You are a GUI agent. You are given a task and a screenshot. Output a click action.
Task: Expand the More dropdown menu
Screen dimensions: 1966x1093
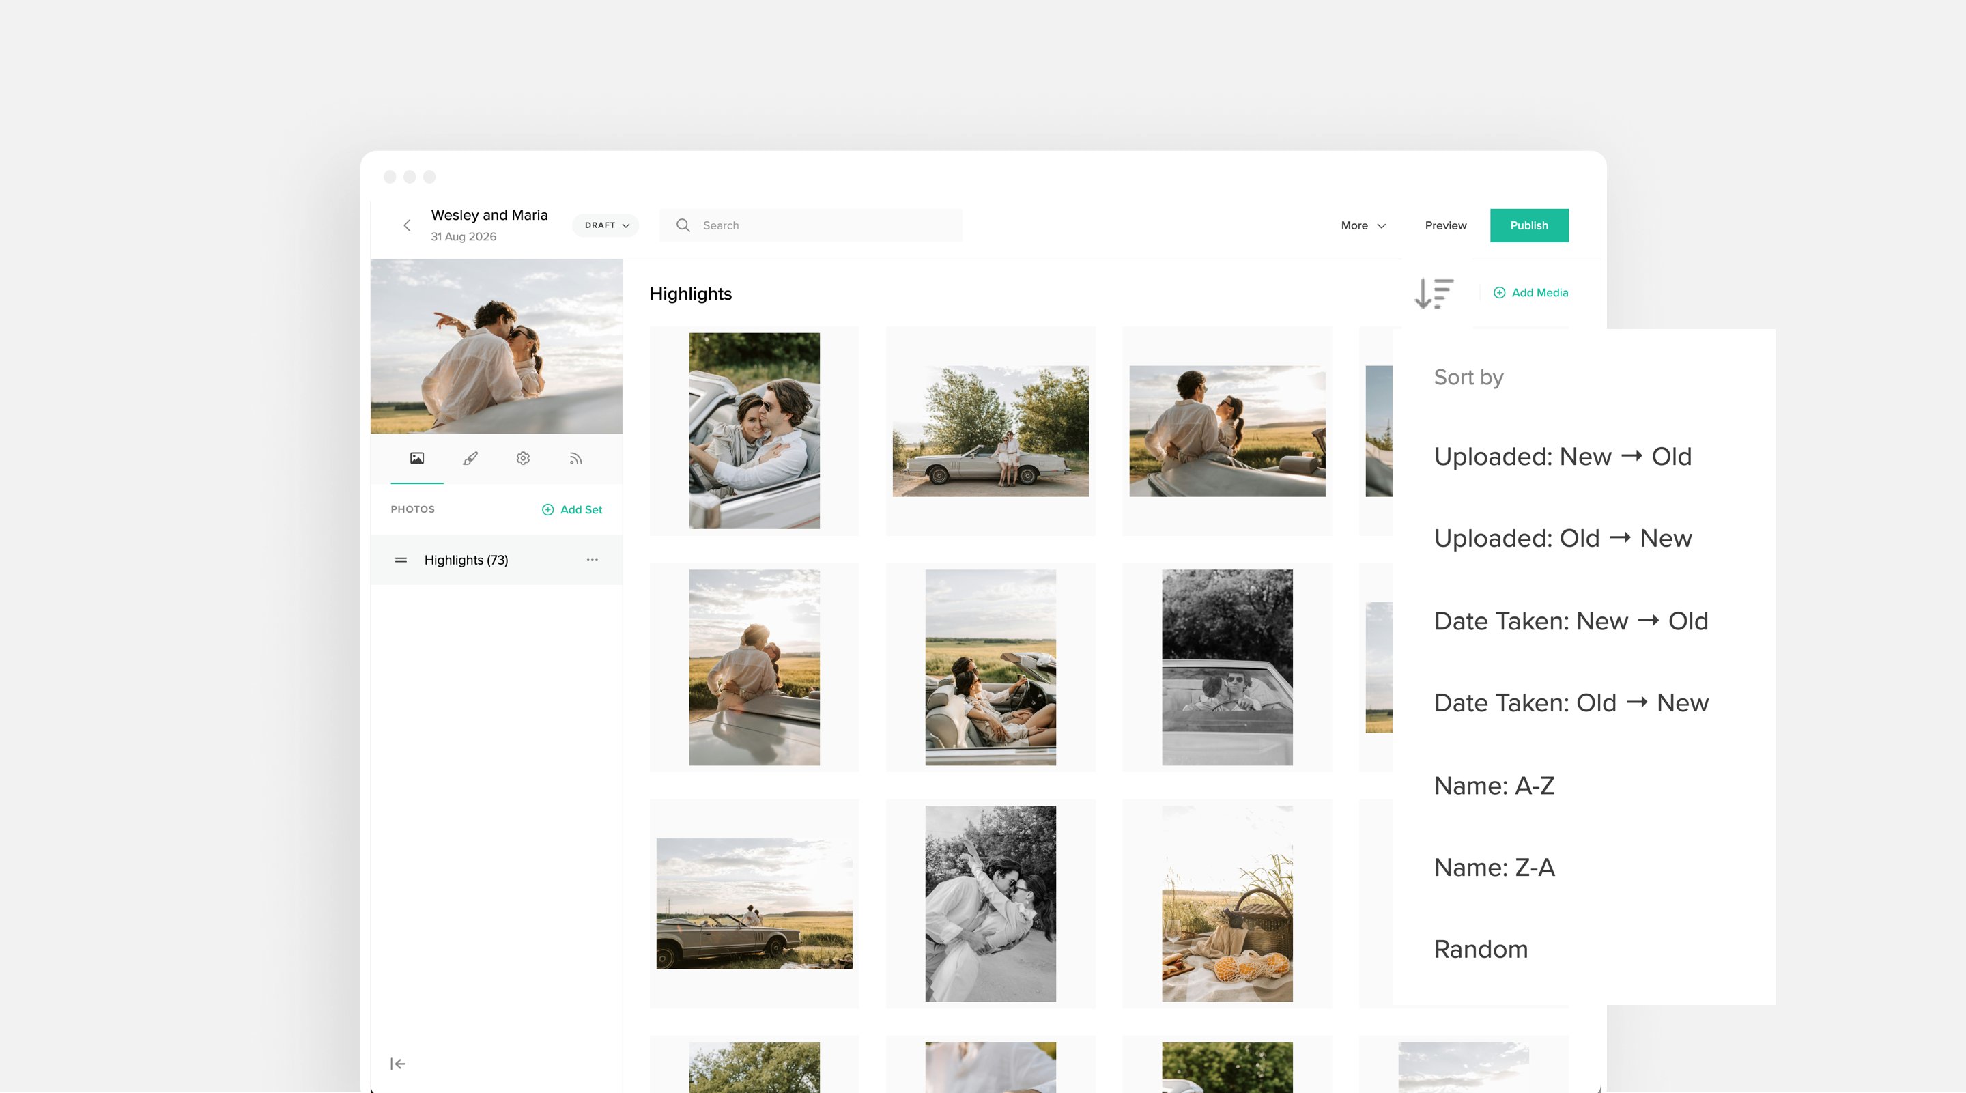[x=1363, y=225]
